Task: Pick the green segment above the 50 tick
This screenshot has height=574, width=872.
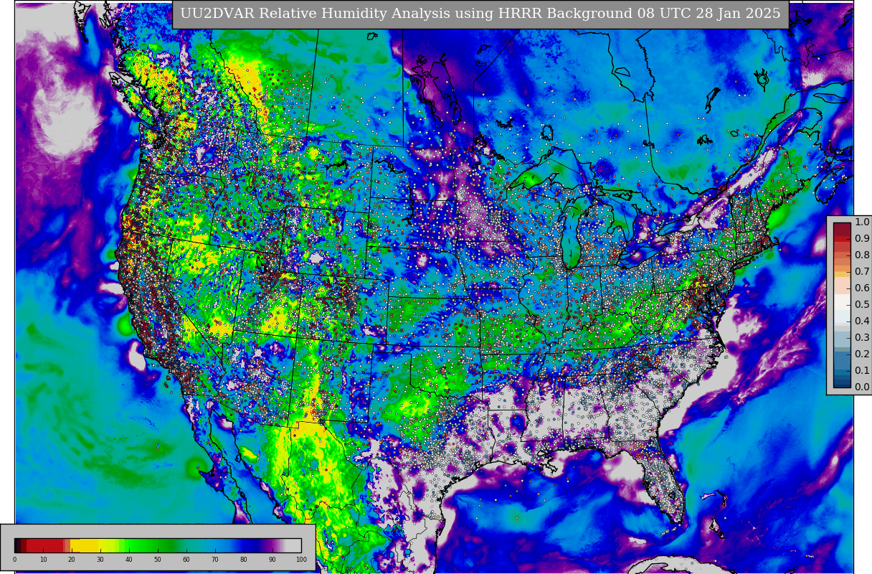Action: [x=158, y=545]
